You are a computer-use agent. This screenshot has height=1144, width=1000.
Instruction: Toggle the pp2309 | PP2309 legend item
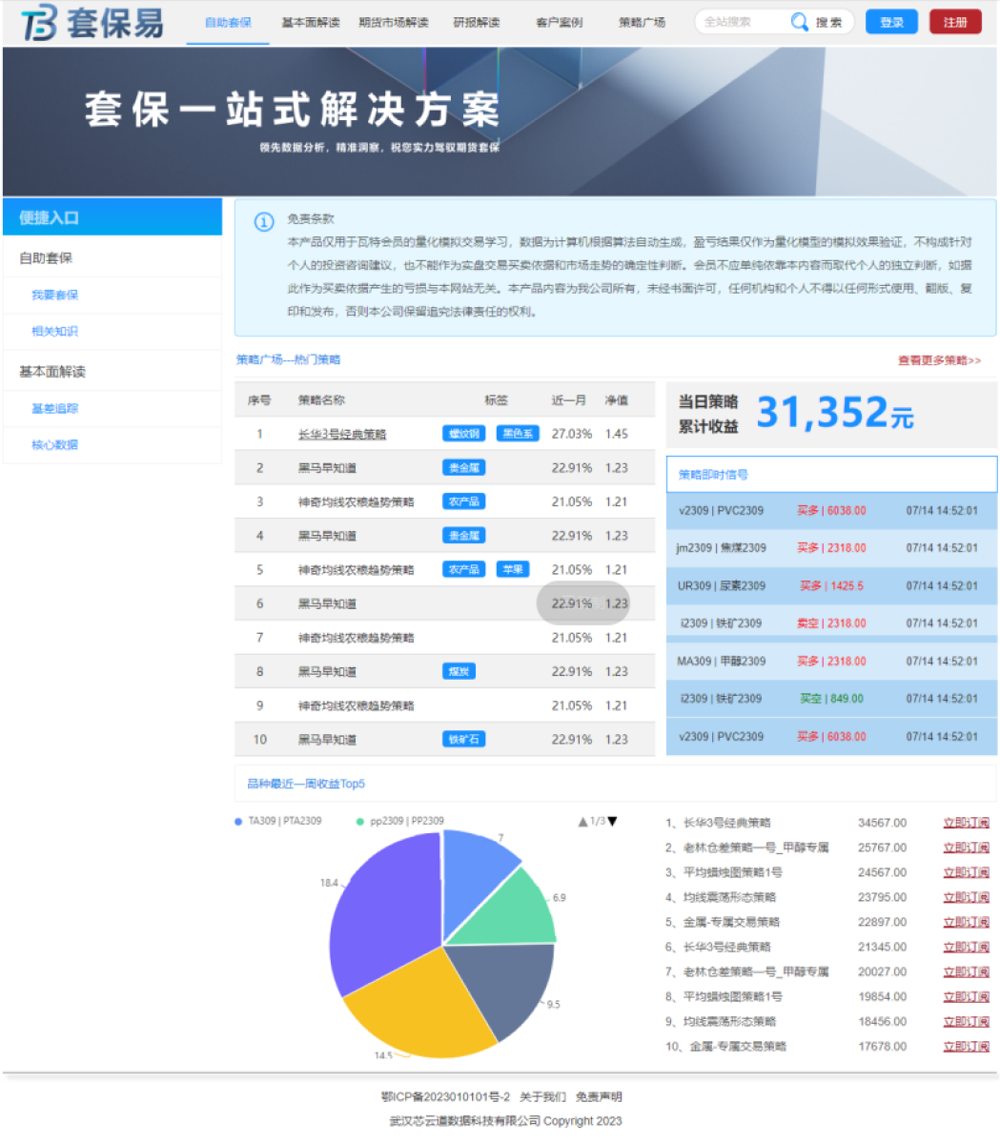pos(399,821)
